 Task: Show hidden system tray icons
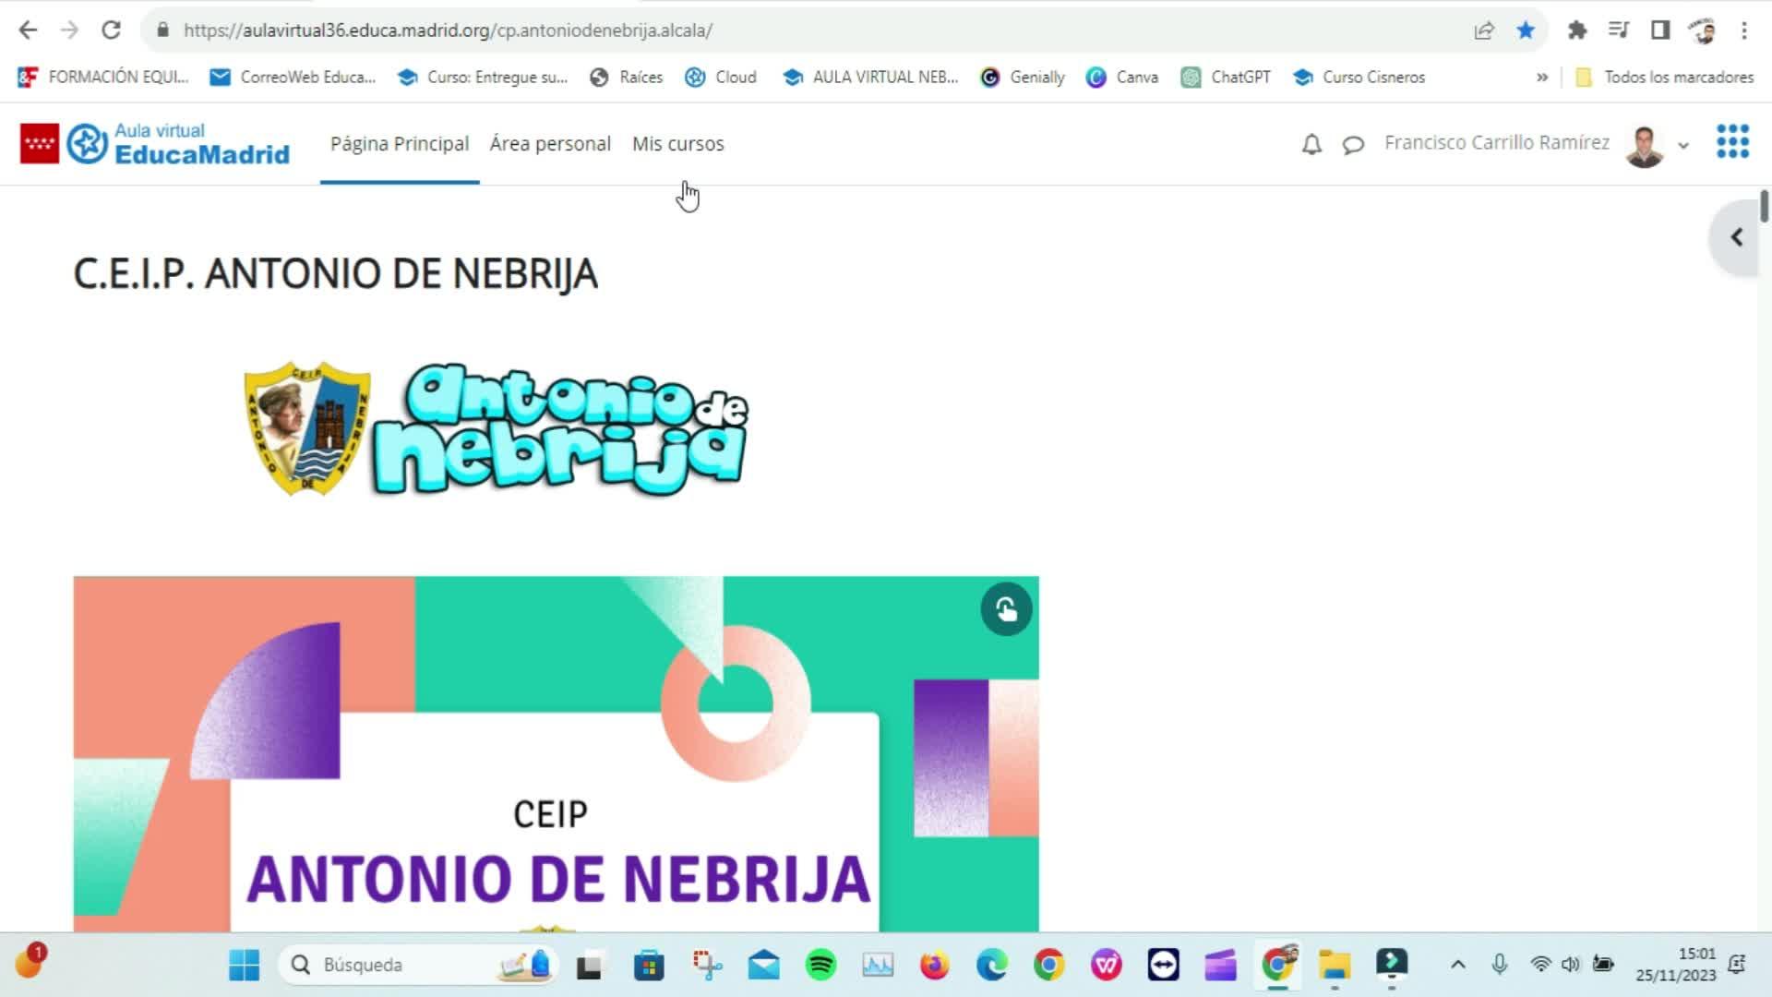coord(1457,965)
